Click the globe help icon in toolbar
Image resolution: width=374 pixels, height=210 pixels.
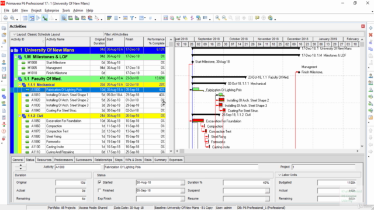coord(270,18)
